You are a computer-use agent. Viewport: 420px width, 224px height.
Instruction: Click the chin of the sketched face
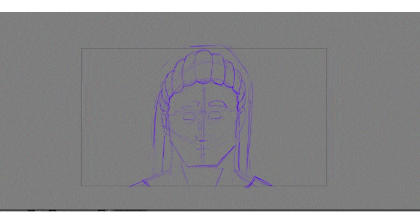click(202, 166)
